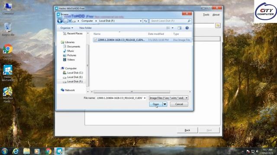Viewport: 277px width, 155px height.
Task: Click the system tray clock
Action: coord(267,151)
